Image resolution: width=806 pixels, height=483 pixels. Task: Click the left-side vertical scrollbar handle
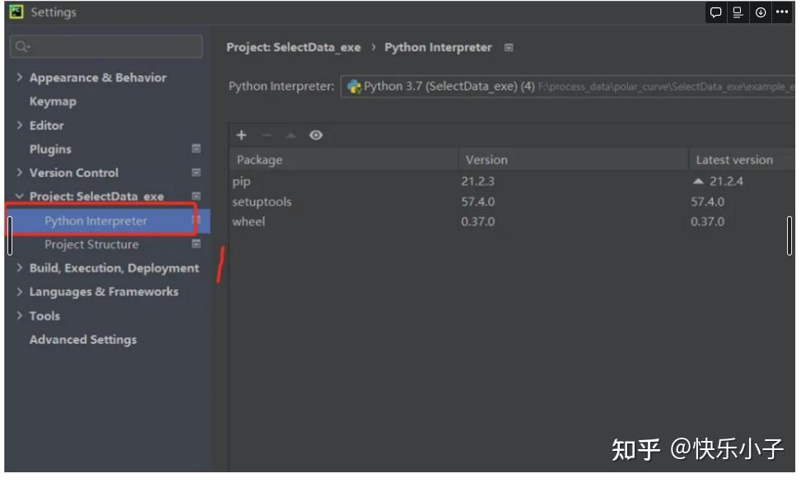click(x=10, y=236)
